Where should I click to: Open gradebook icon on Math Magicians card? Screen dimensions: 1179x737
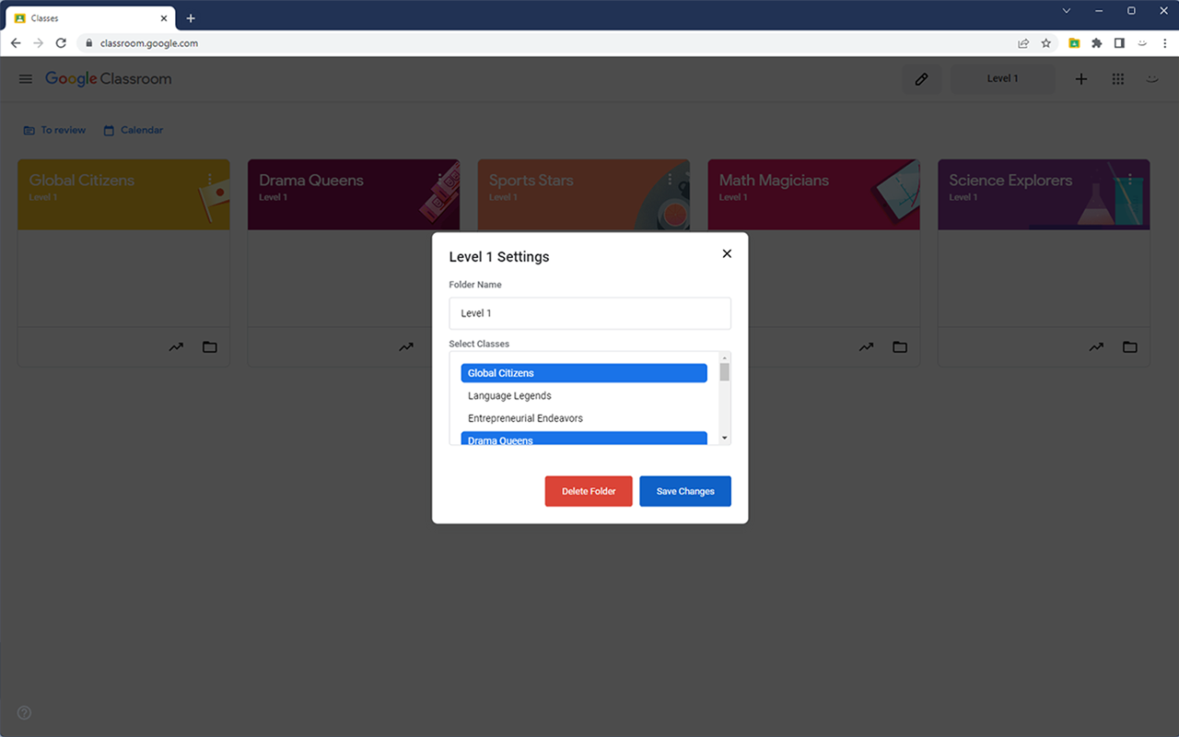coord(867,347)
